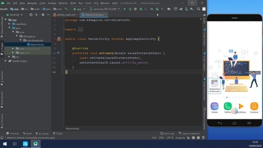The width and height of the screenshot is (263, 148).
Task: Open Aplicaciones de Microsoft folder on phone
Action: click(x=215, y=86)
